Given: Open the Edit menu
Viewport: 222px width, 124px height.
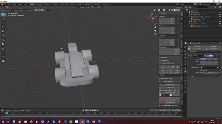Looking at the screenshot, I should [9, 4].
